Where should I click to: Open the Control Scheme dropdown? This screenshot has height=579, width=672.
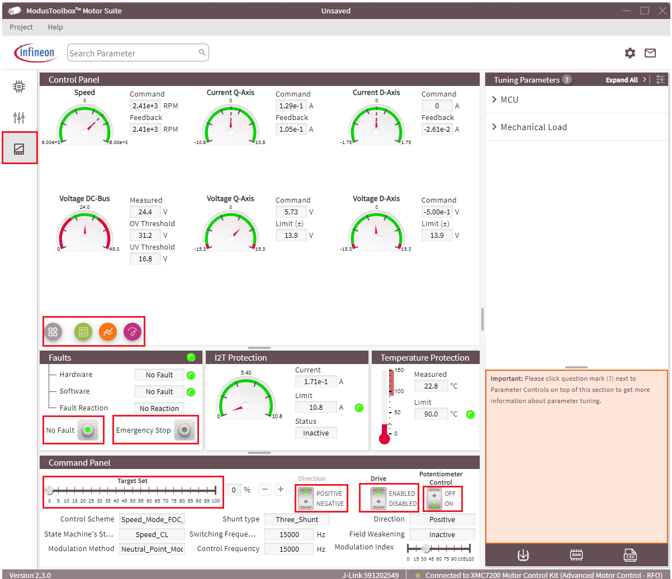pos(152,519)
